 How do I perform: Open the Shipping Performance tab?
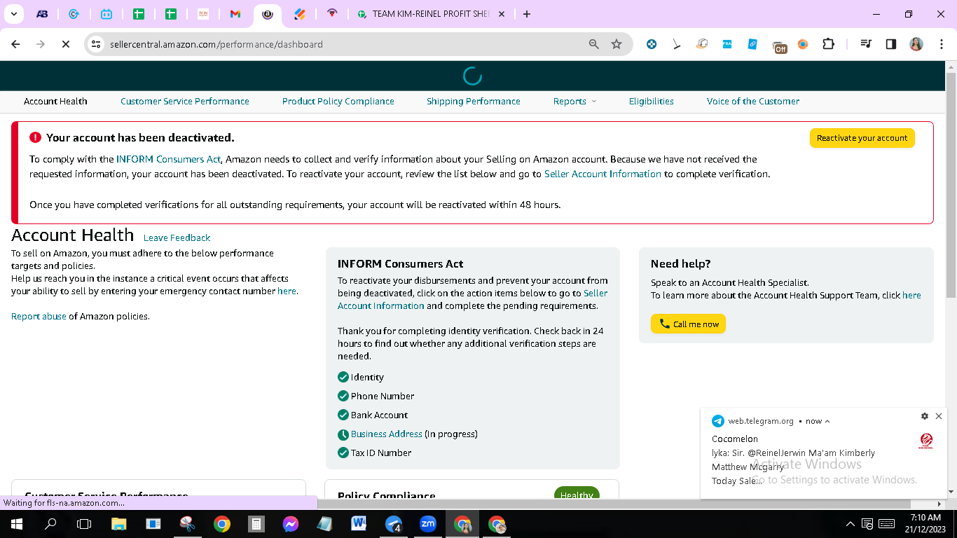(474, 102)
